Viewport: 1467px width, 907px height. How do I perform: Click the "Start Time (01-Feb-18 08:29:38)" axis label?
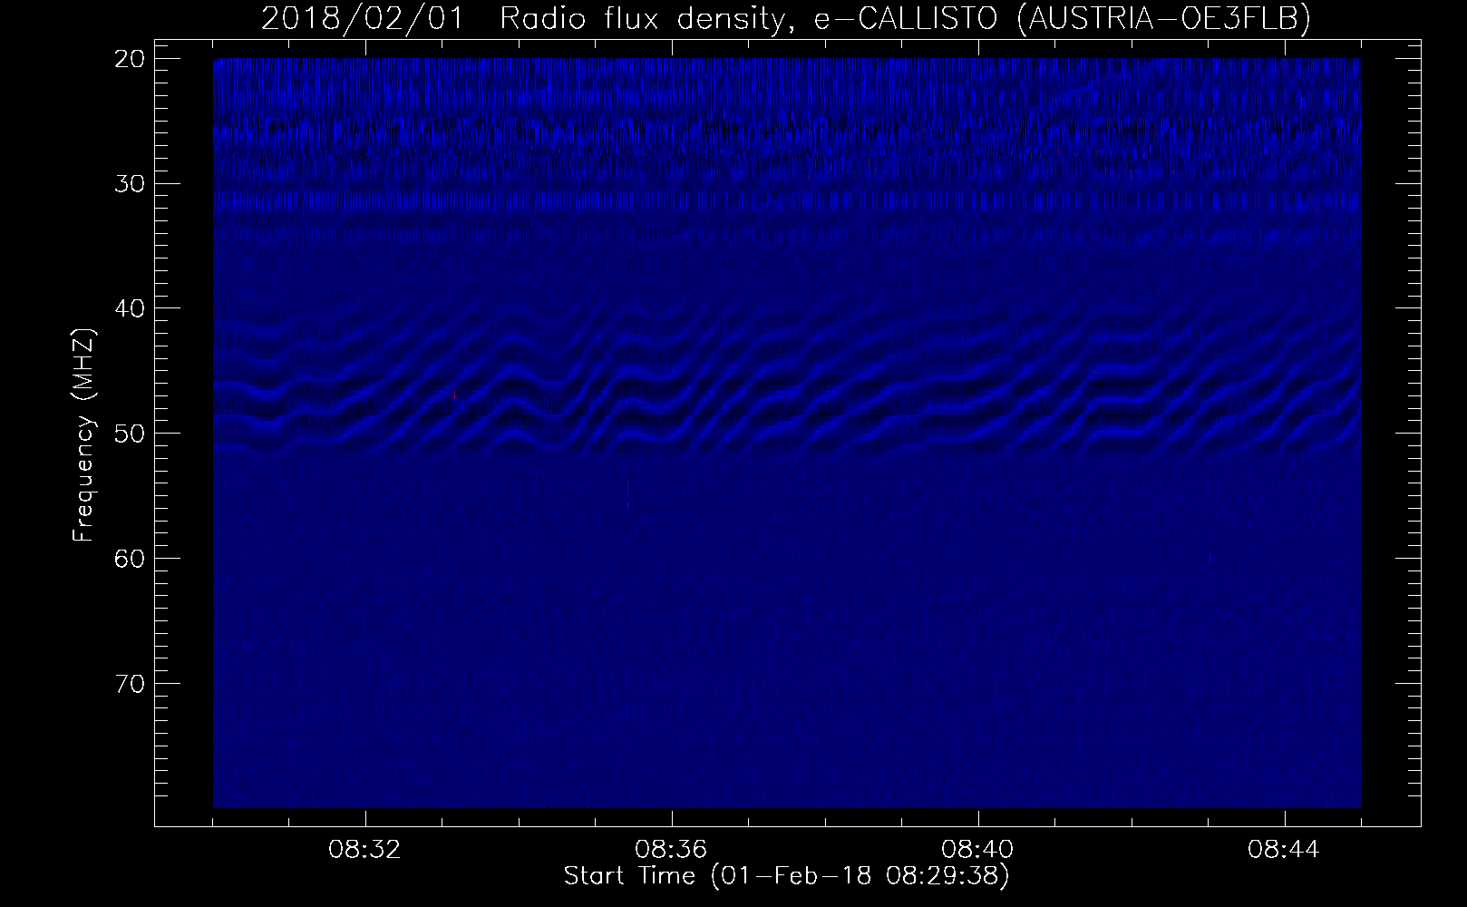coord(786,877)
